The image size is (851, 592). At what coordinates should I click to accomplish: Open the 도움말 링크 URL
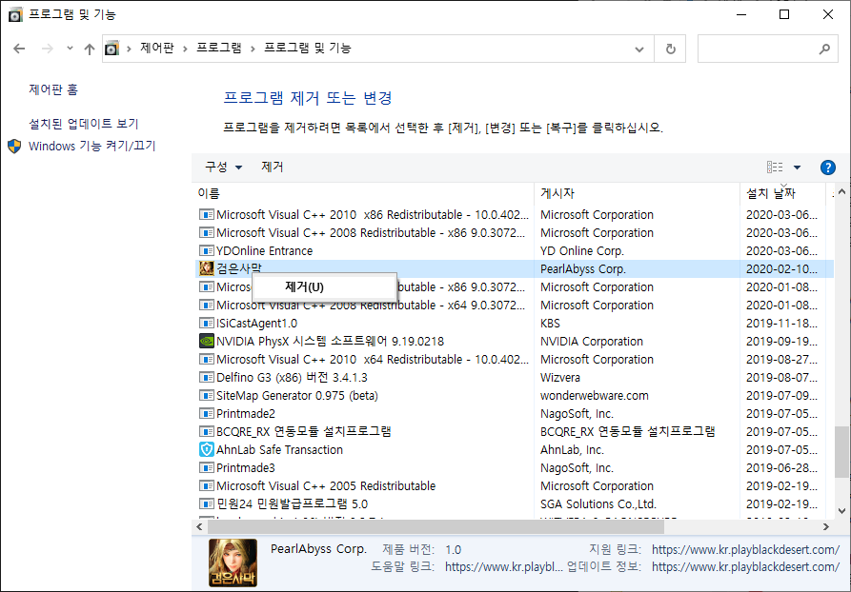click(x=504, y=567)
